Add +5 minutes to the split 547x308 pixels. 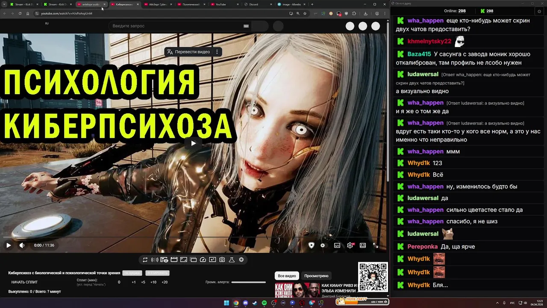[x=143, y=282]
